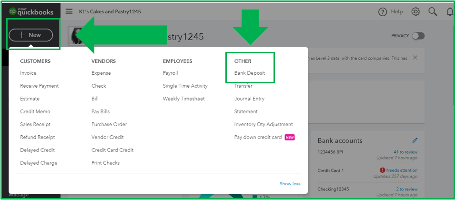The height and width of the screenshot is (200, 456).
Task: Collapse the menu with Show less
Action: pos(290,184)
